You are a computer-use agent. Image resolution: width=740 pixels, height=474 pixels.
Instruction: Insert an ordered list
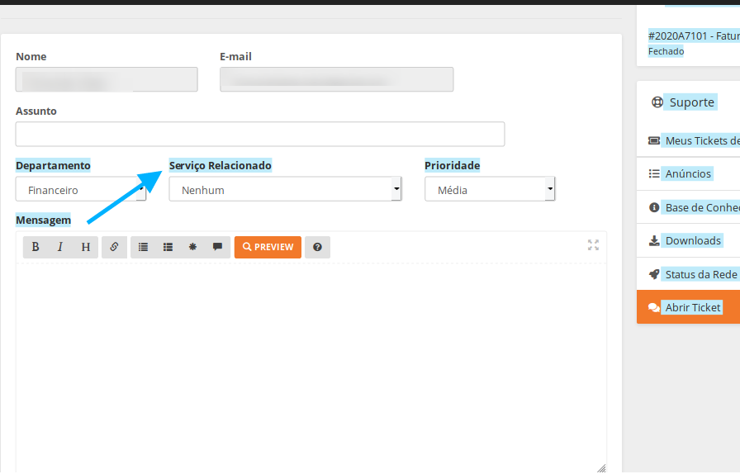pos(168,247)
